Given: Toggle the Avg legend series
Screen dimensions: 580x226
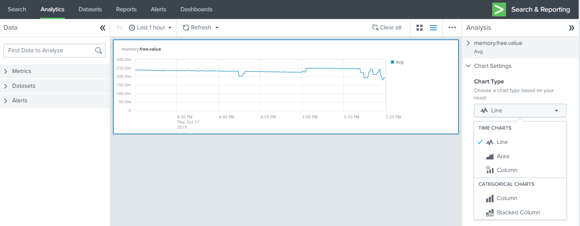Looking at the screenshot, I should tap(397, 62).
